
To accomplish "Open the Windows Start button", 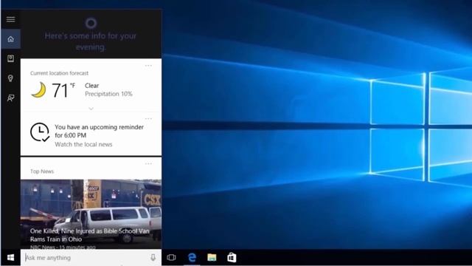I will coord(10,258).
